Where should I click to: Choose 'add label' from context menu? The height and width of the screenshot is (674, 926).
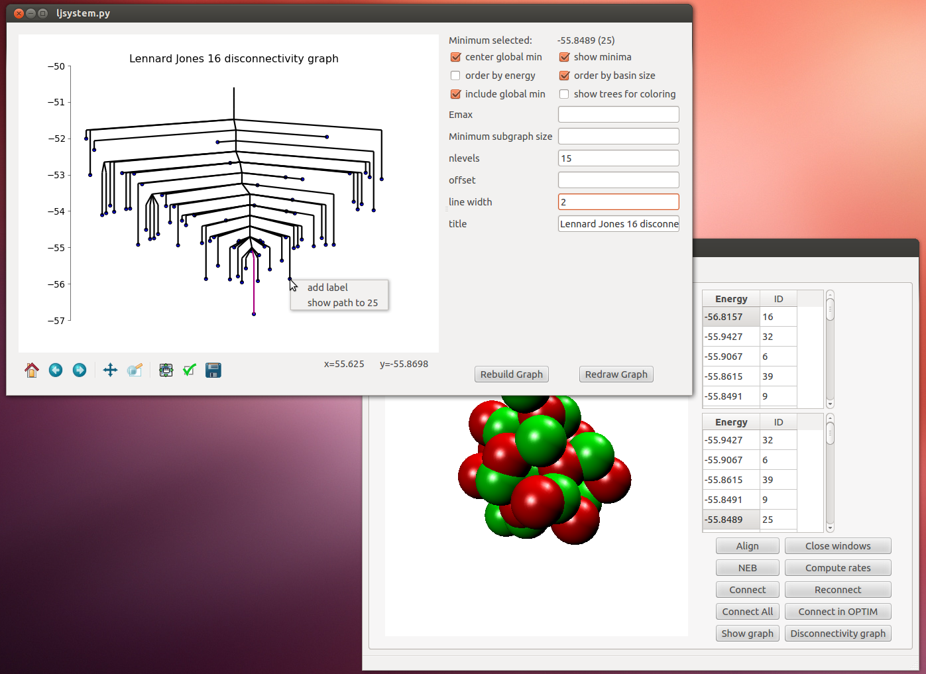(x=327, y=288)
